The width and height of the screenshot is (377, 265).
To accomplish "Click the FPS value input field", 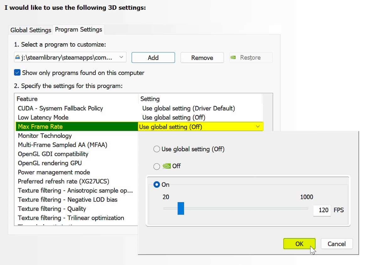I will pyautogui.click(x=322, y=210).
